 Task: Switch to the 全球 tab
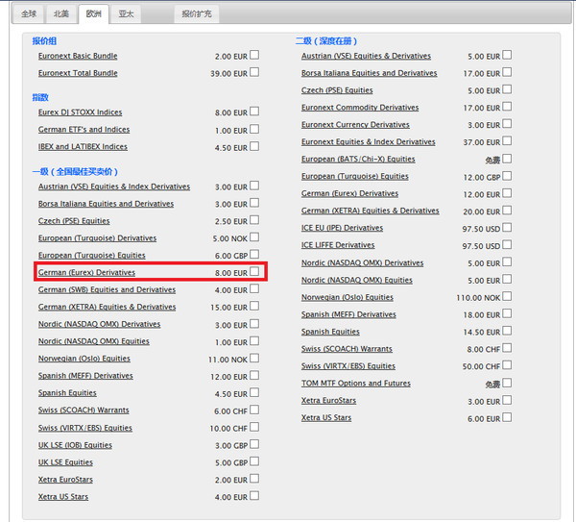pyautogui.click(x=29, y=14)
